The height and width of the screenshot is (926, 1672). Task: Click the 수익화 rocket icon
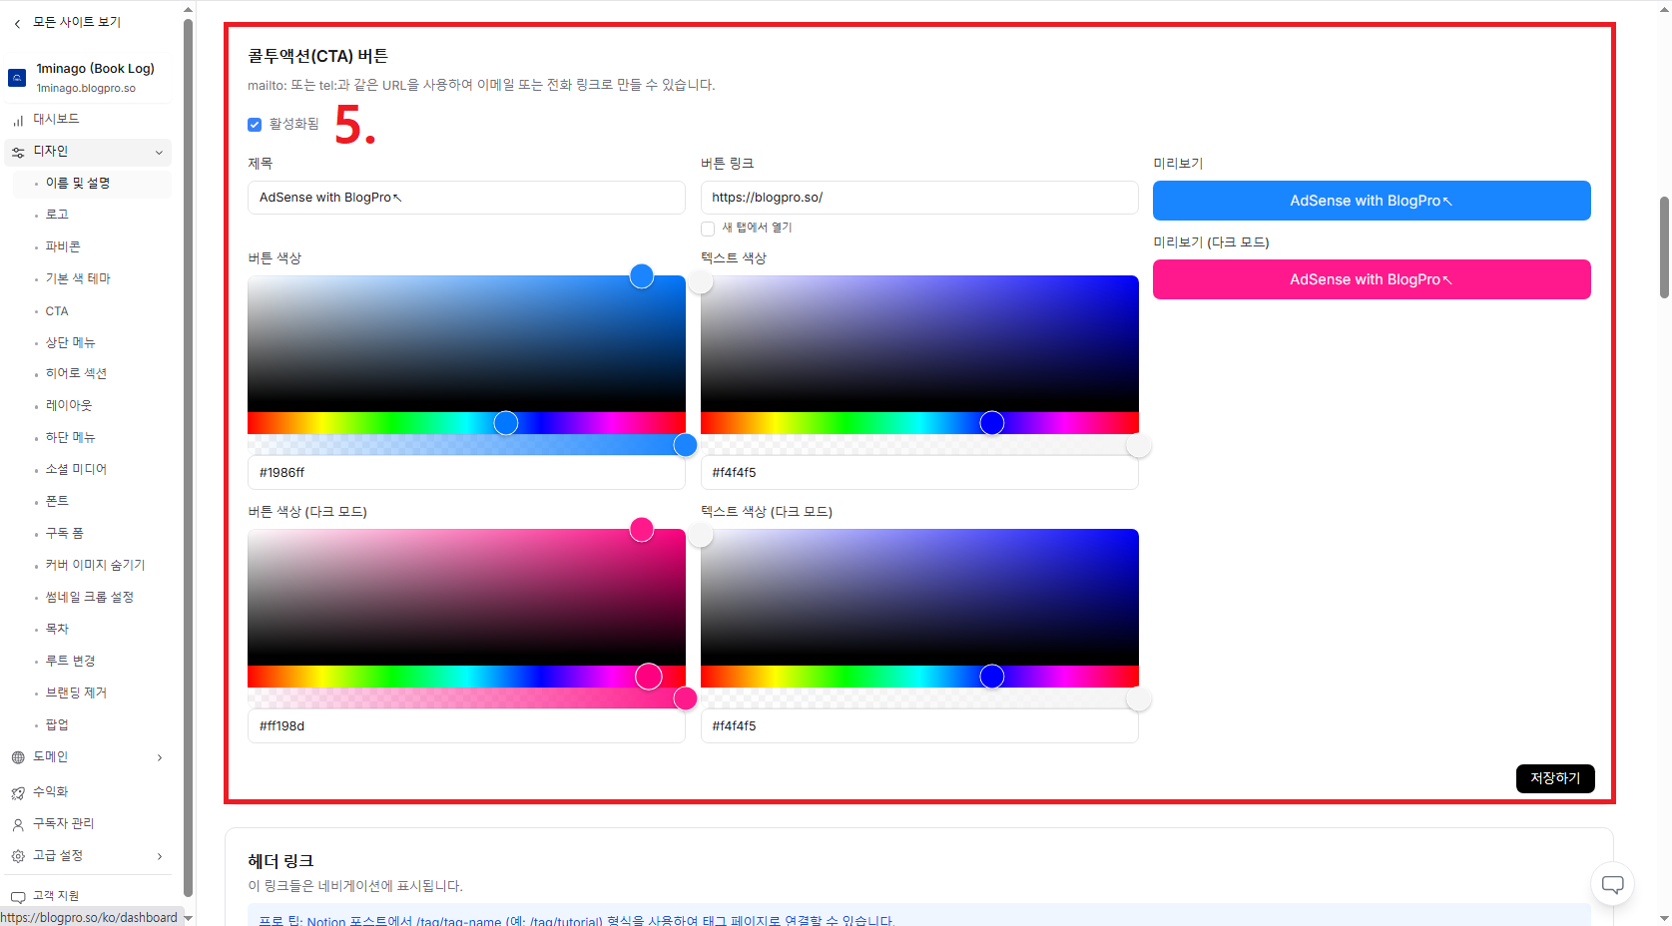(18, 792)
